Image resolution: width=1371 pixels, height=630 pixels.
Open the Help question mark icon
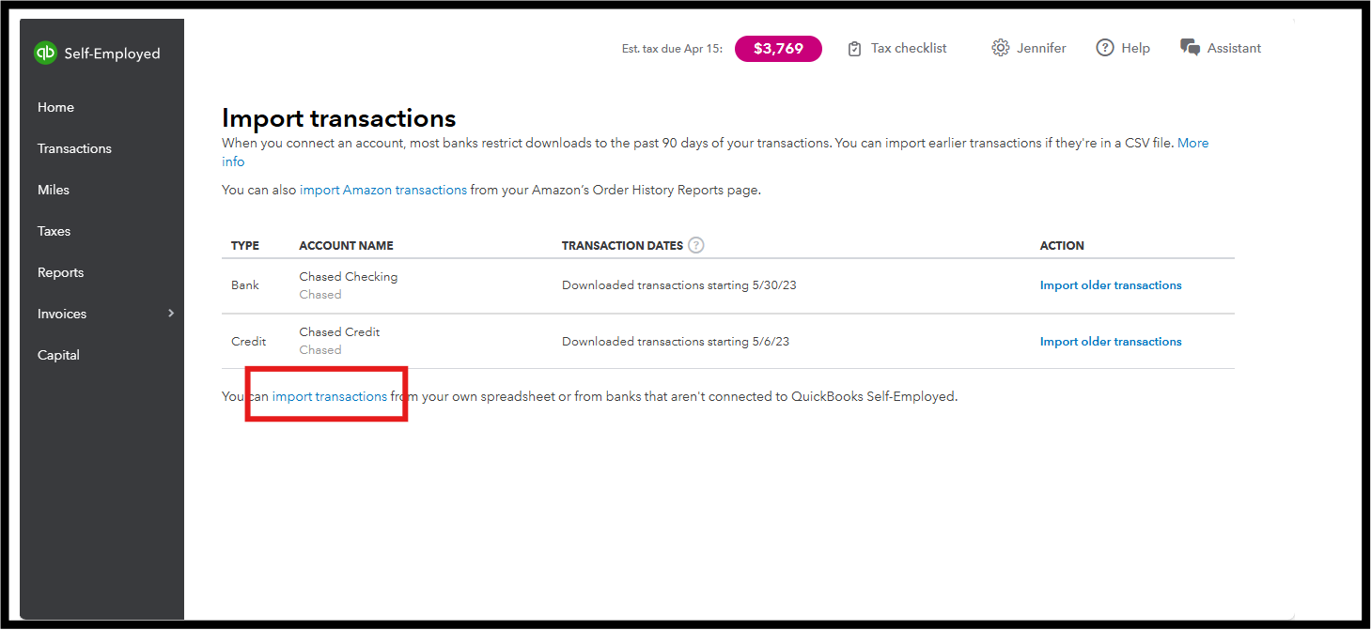click(1105, 48)
